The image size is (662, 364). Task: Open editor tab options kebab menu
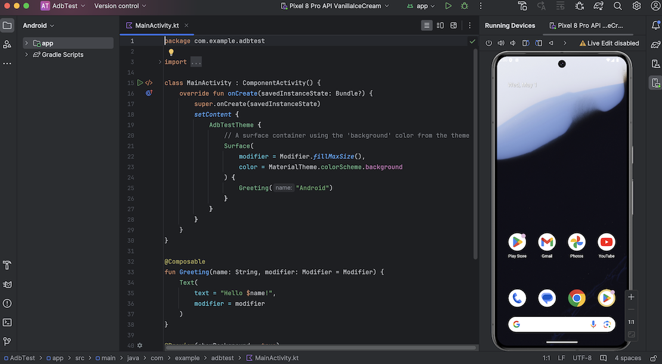[x=469, y=25]
